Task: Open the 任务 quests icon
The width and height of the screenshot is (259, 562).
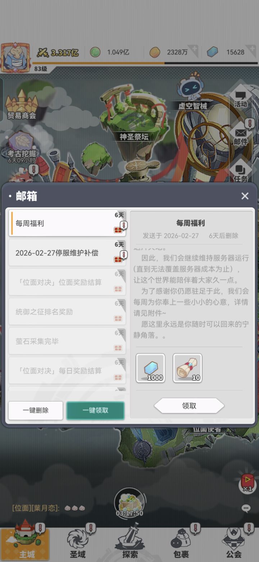Action: pos(241,172)
